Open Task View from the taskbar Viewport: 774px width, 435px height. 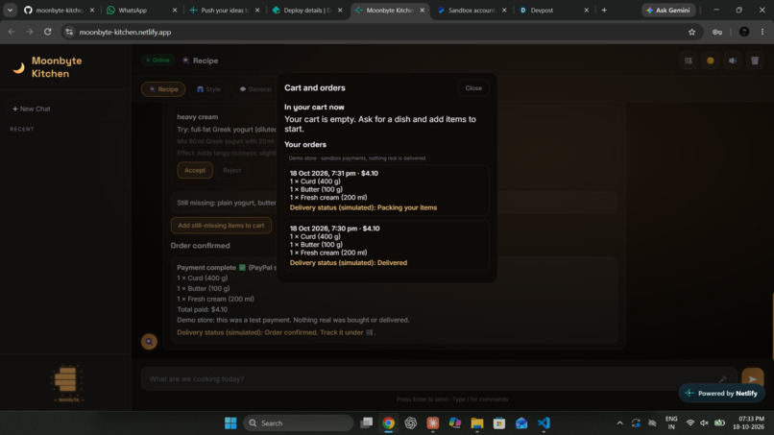coord(366,423)
